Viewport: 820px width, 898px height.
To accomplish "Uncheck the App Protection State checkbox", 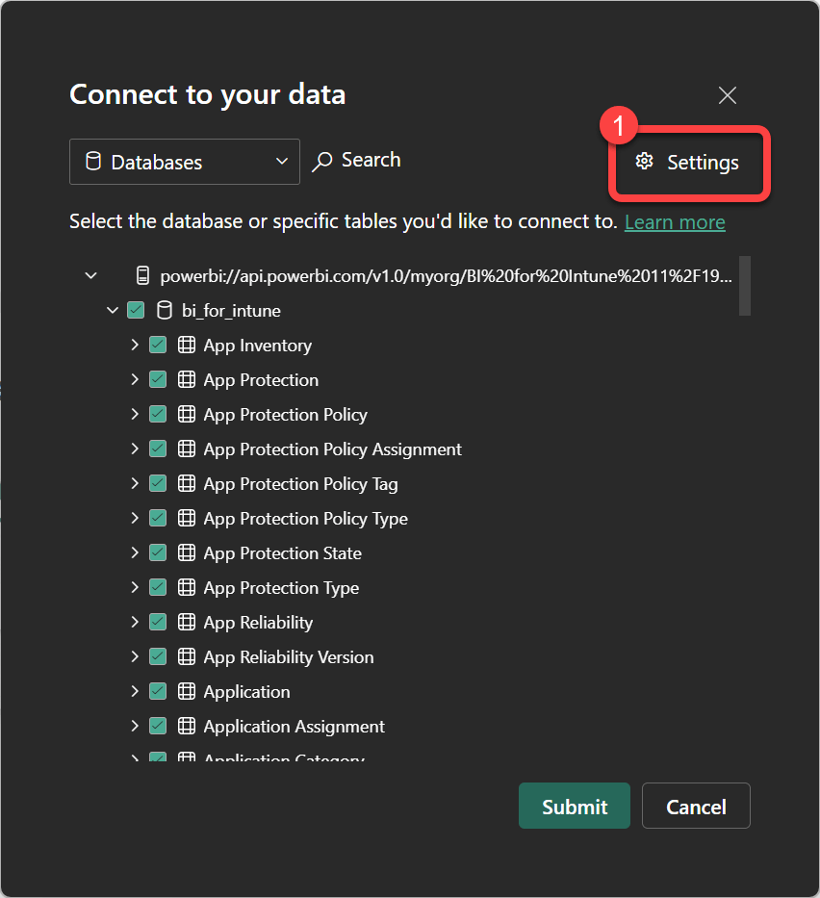I will click(158, 552).
